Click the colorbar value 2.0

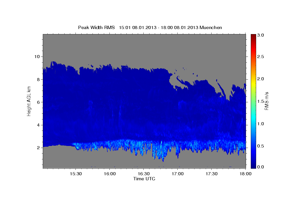point(261,79)
